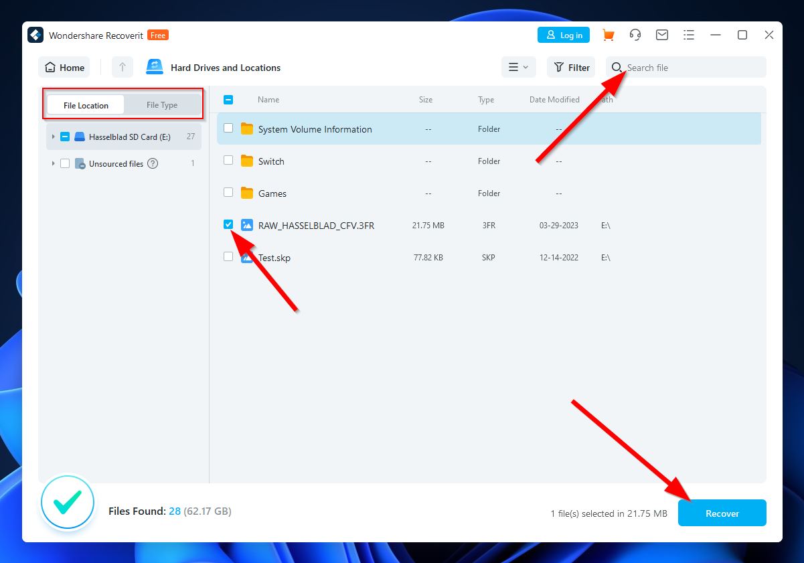804x563 pixels.
Task: Click the 77.82 KB size cell
Action: tap(428, 258)
